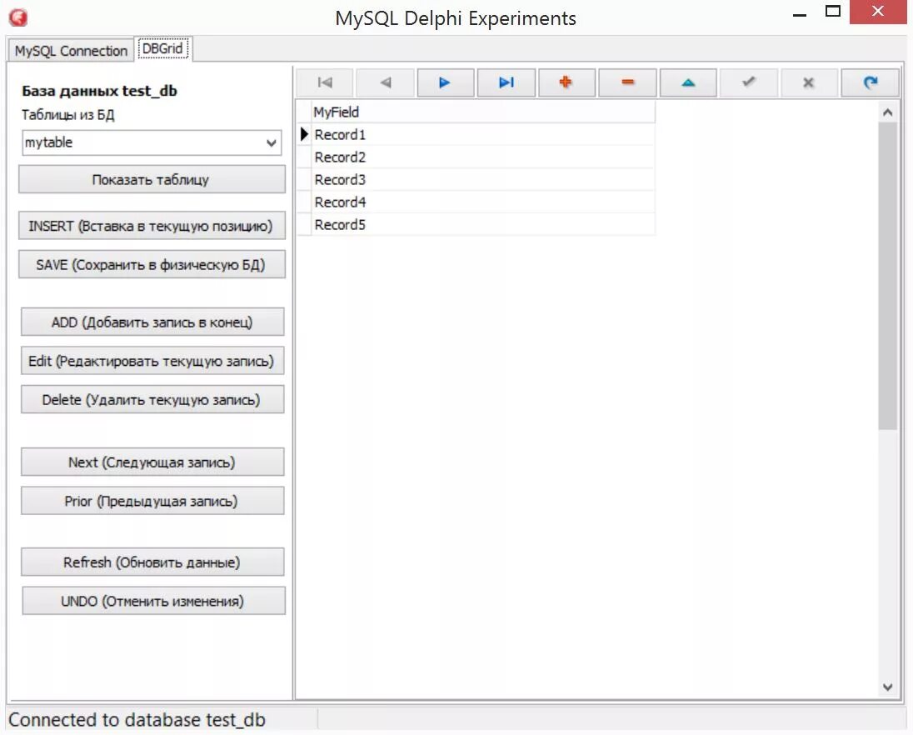Switch to the MySQL Connection tab
This screenshot has width=913, height=735.
pyautogui.click(x=71, y=51)
